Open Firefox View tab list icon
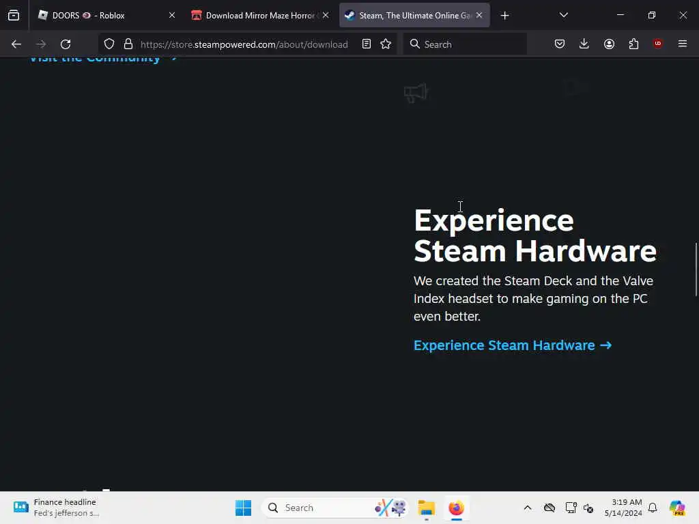The height and width of the screenshot is (524, 699). [14, 16]
